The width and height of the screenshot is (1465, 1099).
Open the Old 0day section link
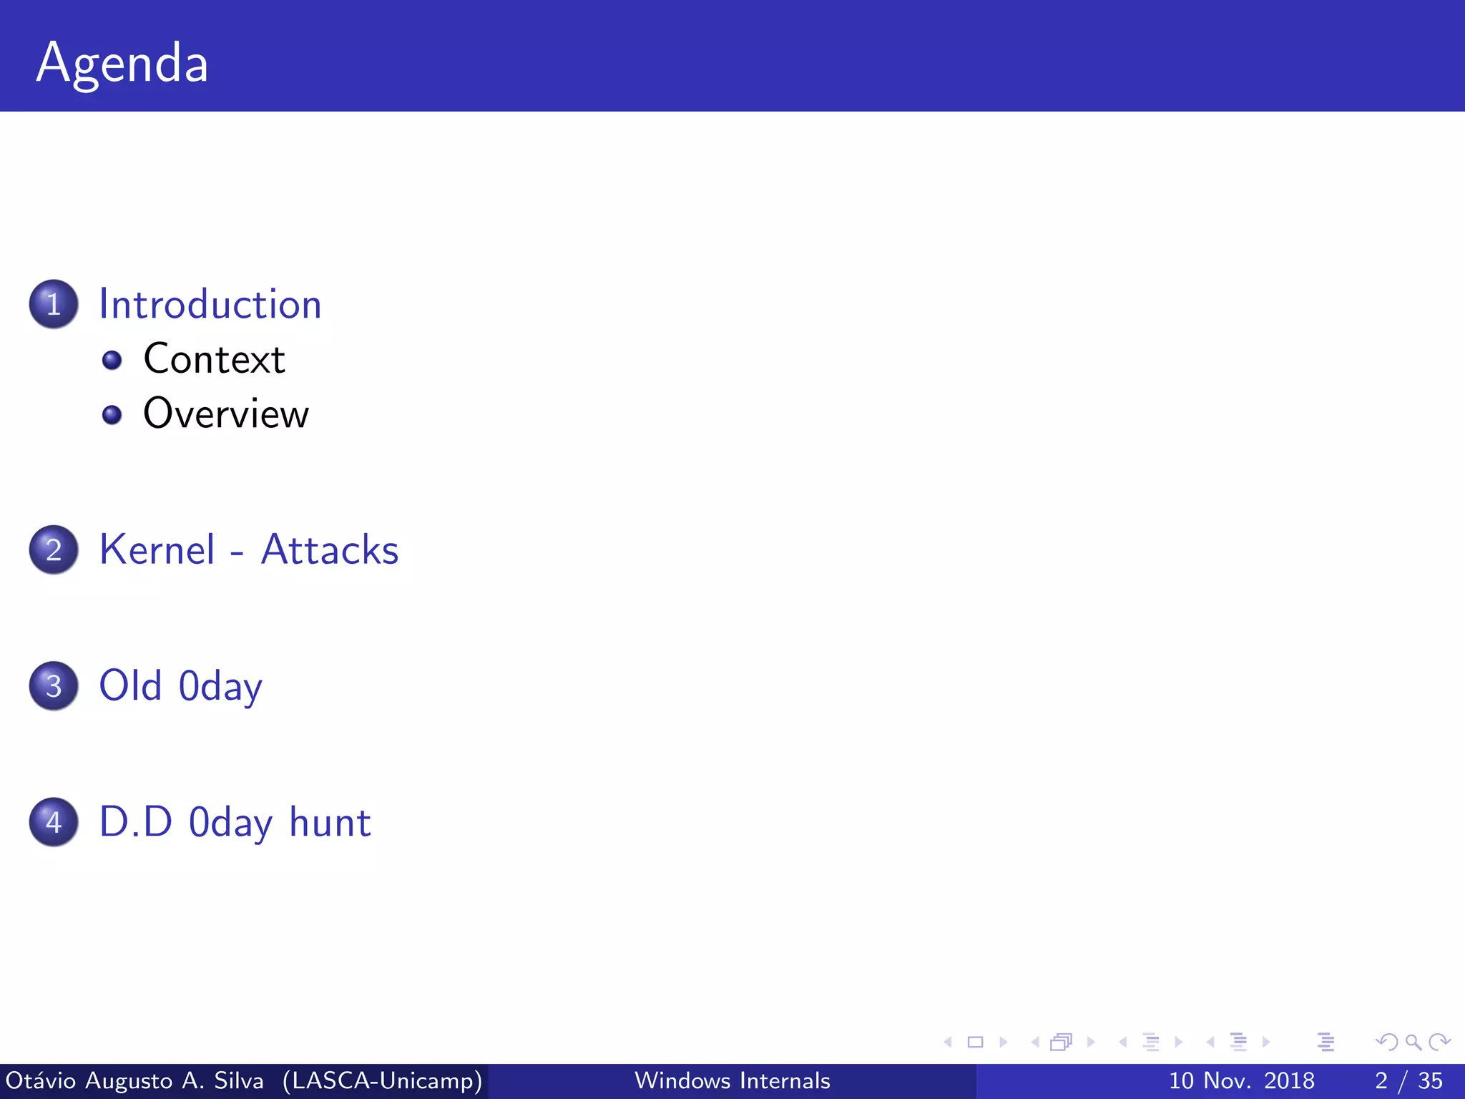coord(180,685)
